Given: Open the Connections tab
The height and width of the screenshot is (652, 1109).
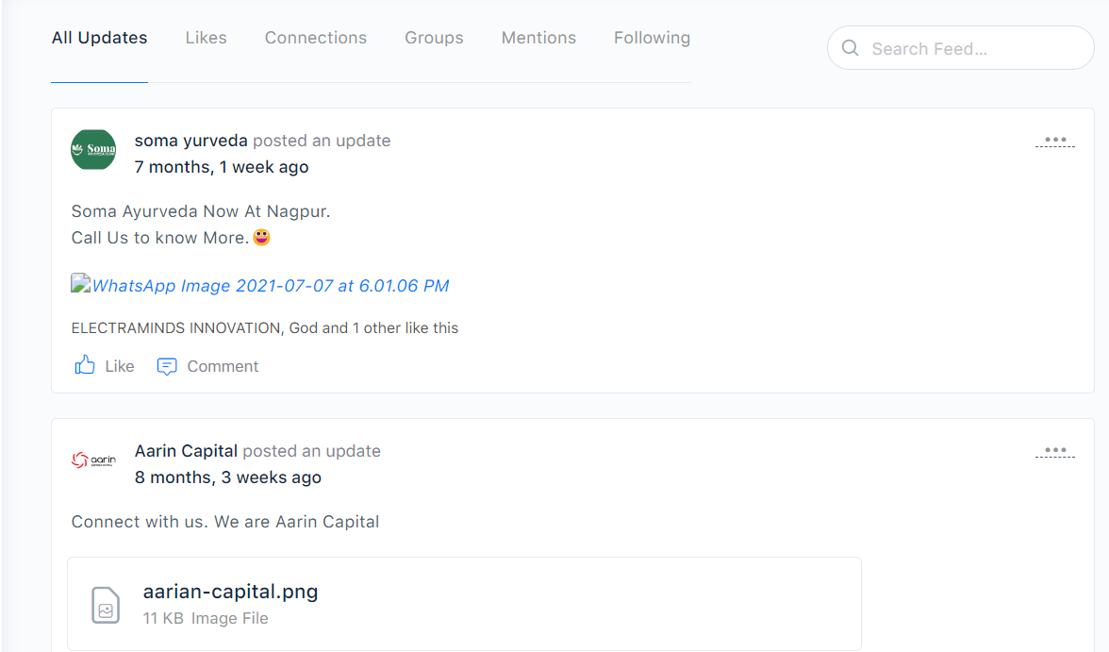Looking at the screenshot, I should pos(316,38).
